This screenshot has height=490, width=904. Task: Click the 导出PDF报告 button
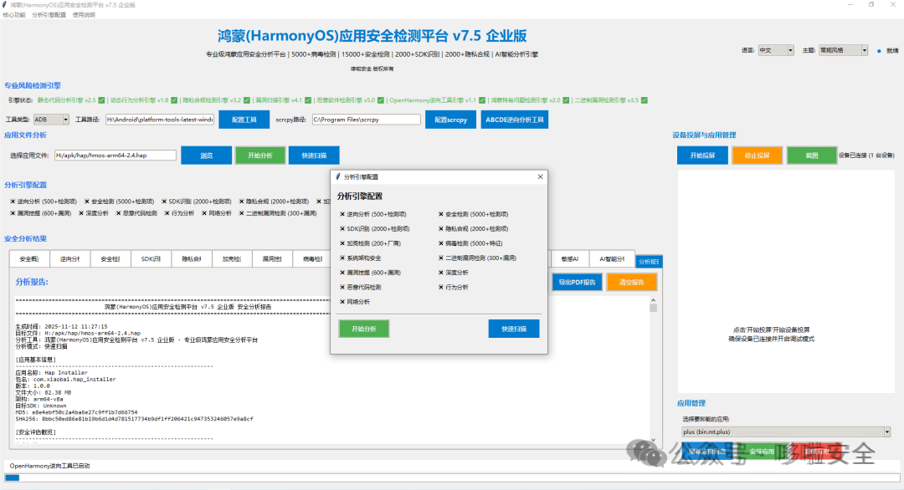coord(577,282)
